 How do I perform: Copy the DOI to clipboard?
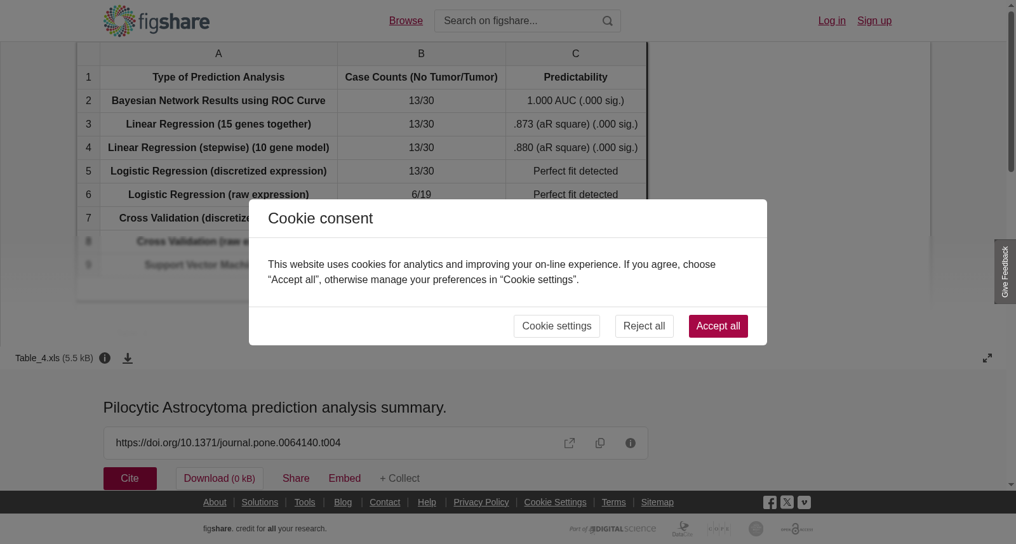point(600,443)
